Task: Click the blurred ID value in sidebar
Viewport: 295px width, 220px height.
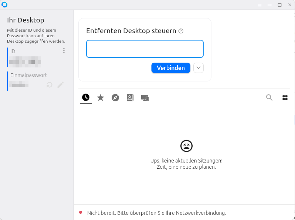Action: pos(25,61)
